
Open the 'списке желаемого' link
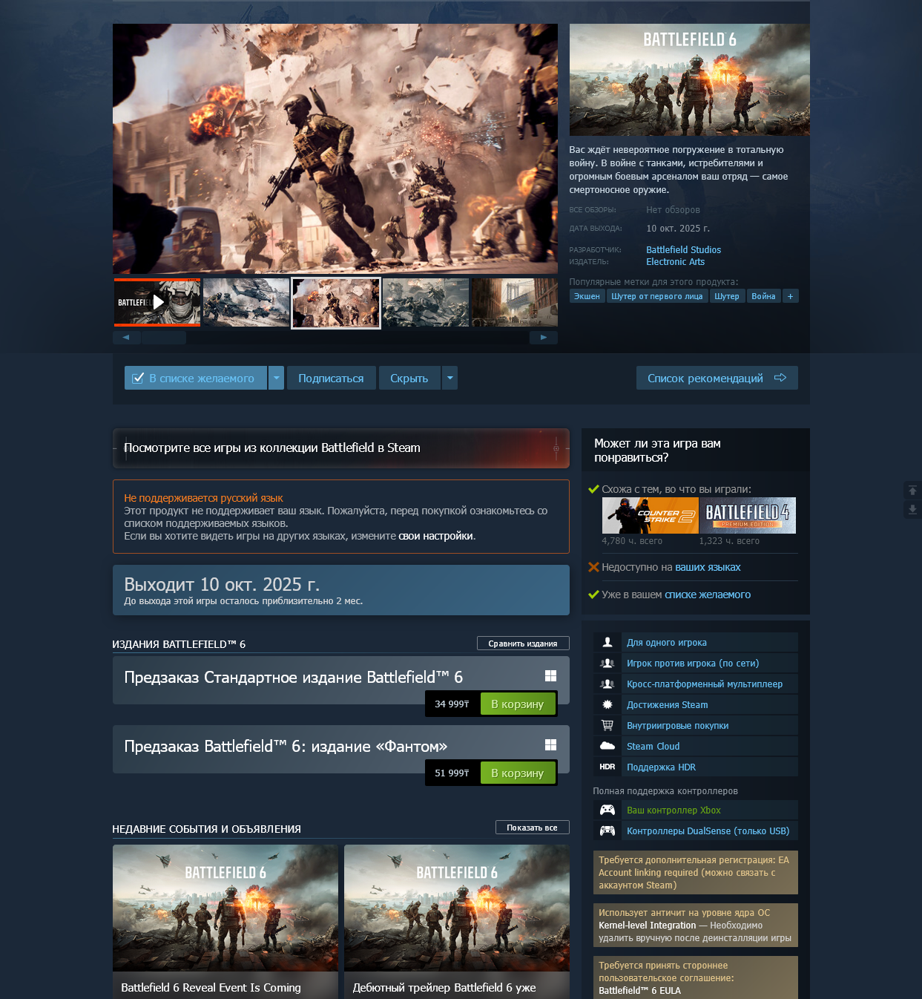click(x=708, y=595)
